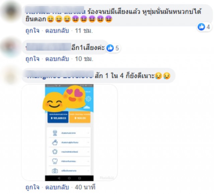Click the blurred name of the first commenter
The width and height of the screenshot is (214, 194).
click(55, 10)
